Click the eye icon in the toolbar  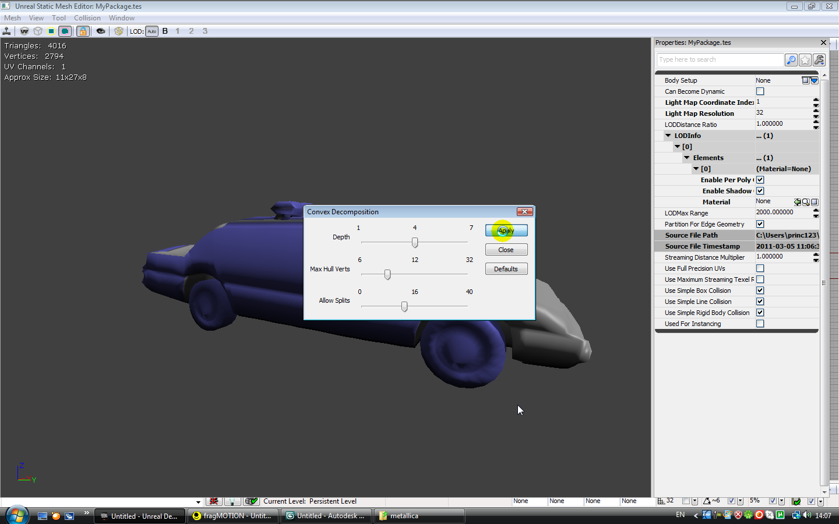point(101,31)
